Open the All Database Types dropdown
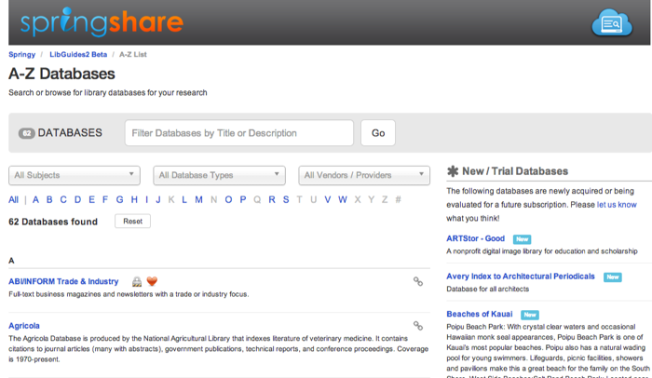This screenshot has height=378, width=652. pyautogui.click(x=219, y=175)
